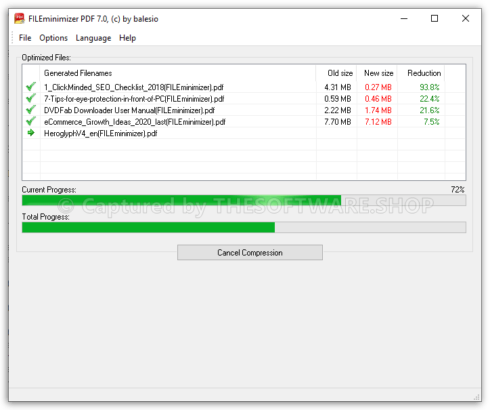
Task: Click the 21.6% reduction value
Action: tap(429, 110)
